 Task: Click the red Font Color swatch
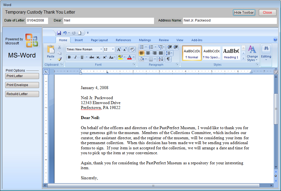click(129, 57)
